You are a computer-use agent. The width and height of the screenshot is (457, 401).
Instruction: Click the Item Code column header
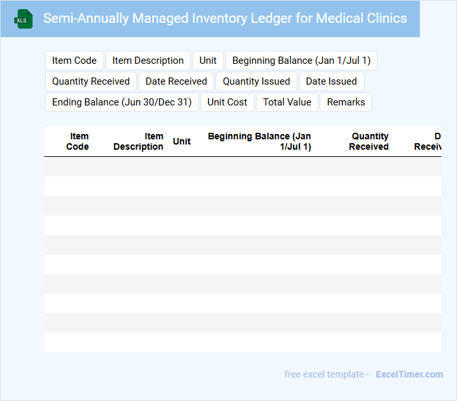[x=77, y=141]
